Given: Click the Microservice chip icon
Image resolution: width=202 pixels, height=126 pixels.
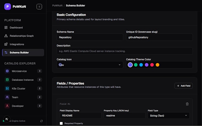Looking at the screenshot, I should (x=7, y=71).
